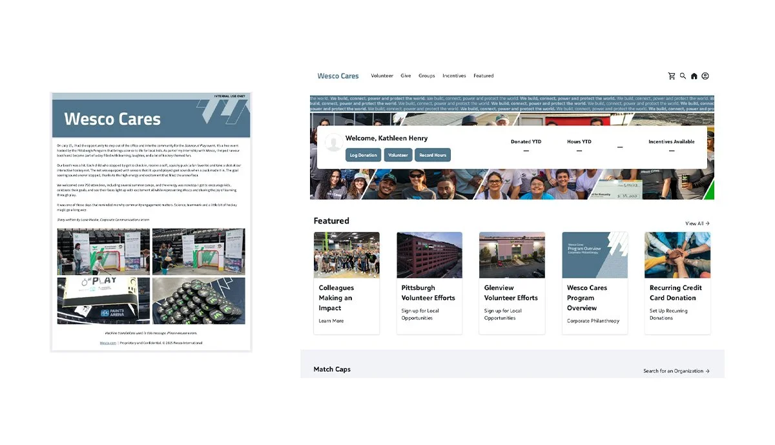Click View All in Featured section
775x445 pixels.
click(697, 223)
